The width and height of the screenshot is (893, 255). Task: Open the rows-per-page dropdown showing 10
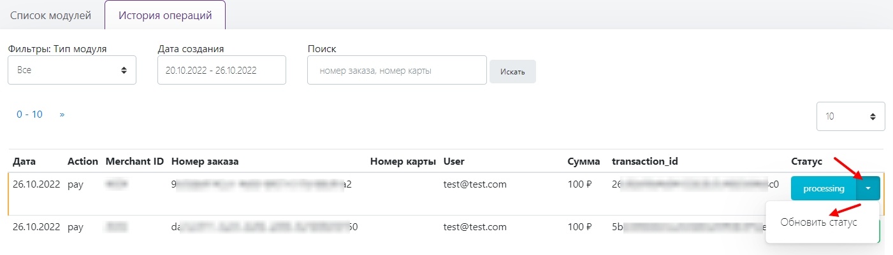[x=850, y=116]
